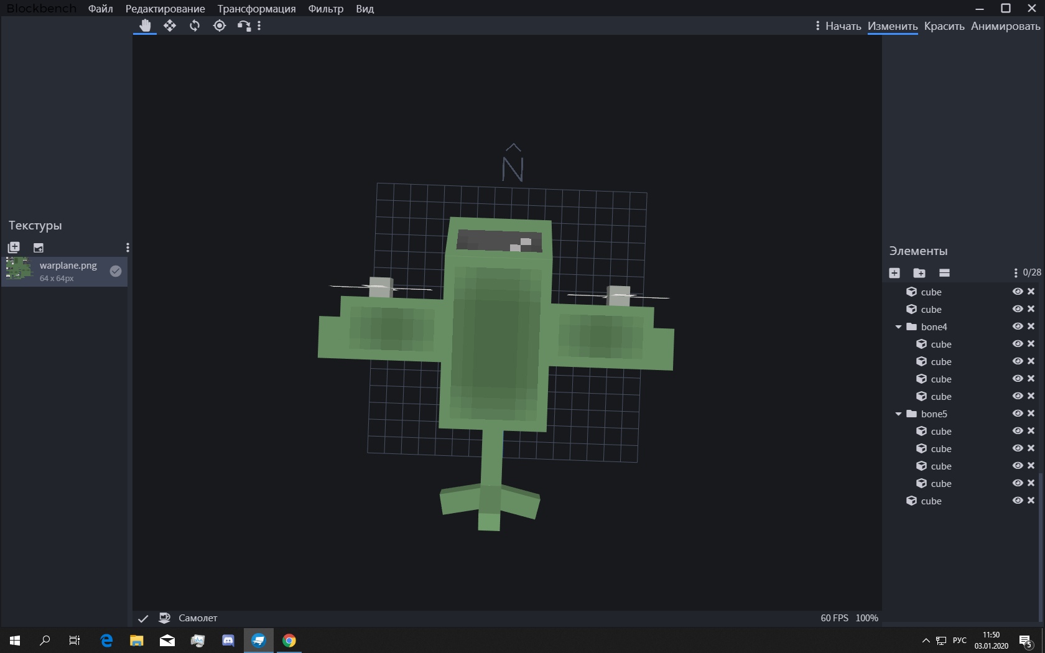Open the Вид menu
This screenshot has width=1045, height=653.
(x=365, y=9)
